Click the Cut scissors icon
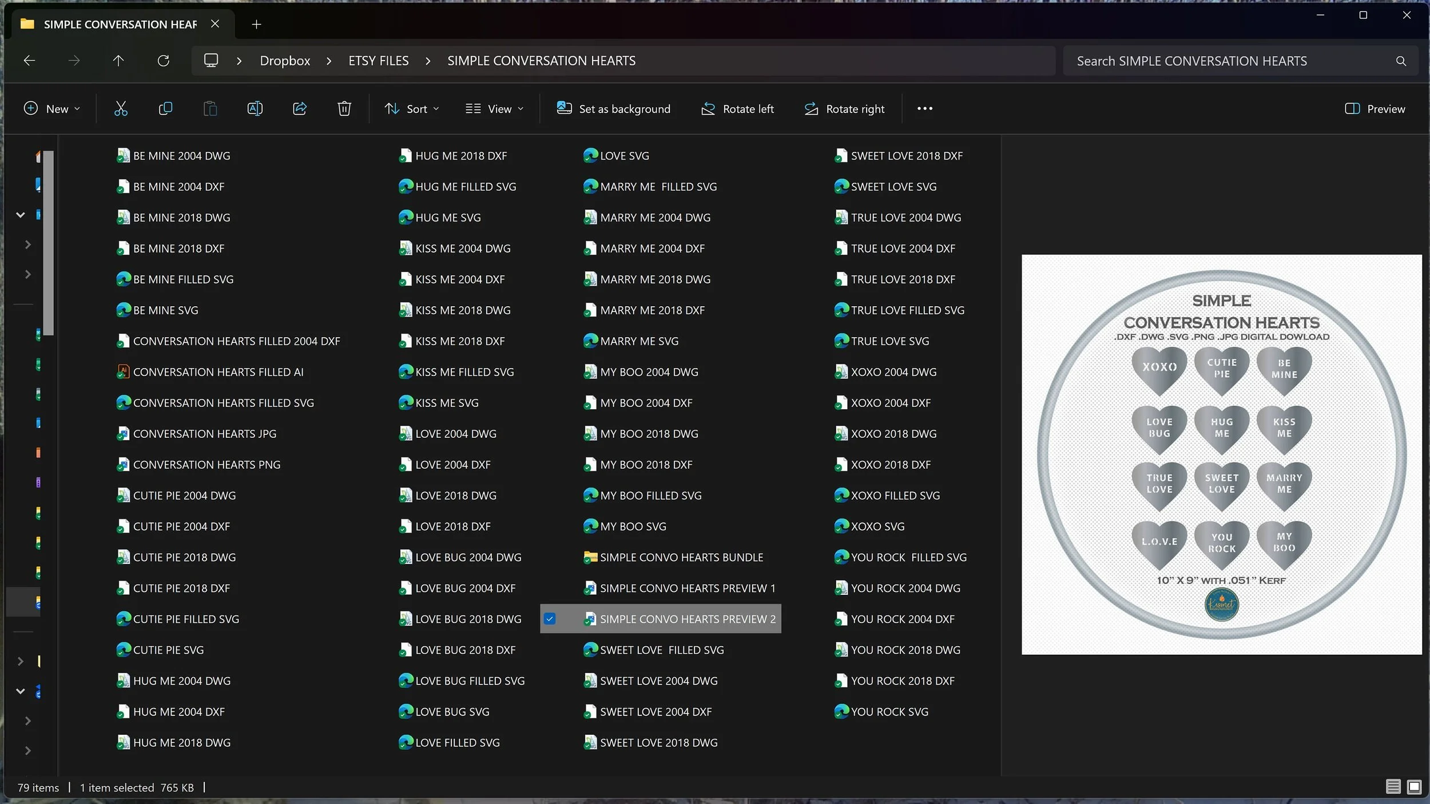The image size is (1430, 804). 121,109
